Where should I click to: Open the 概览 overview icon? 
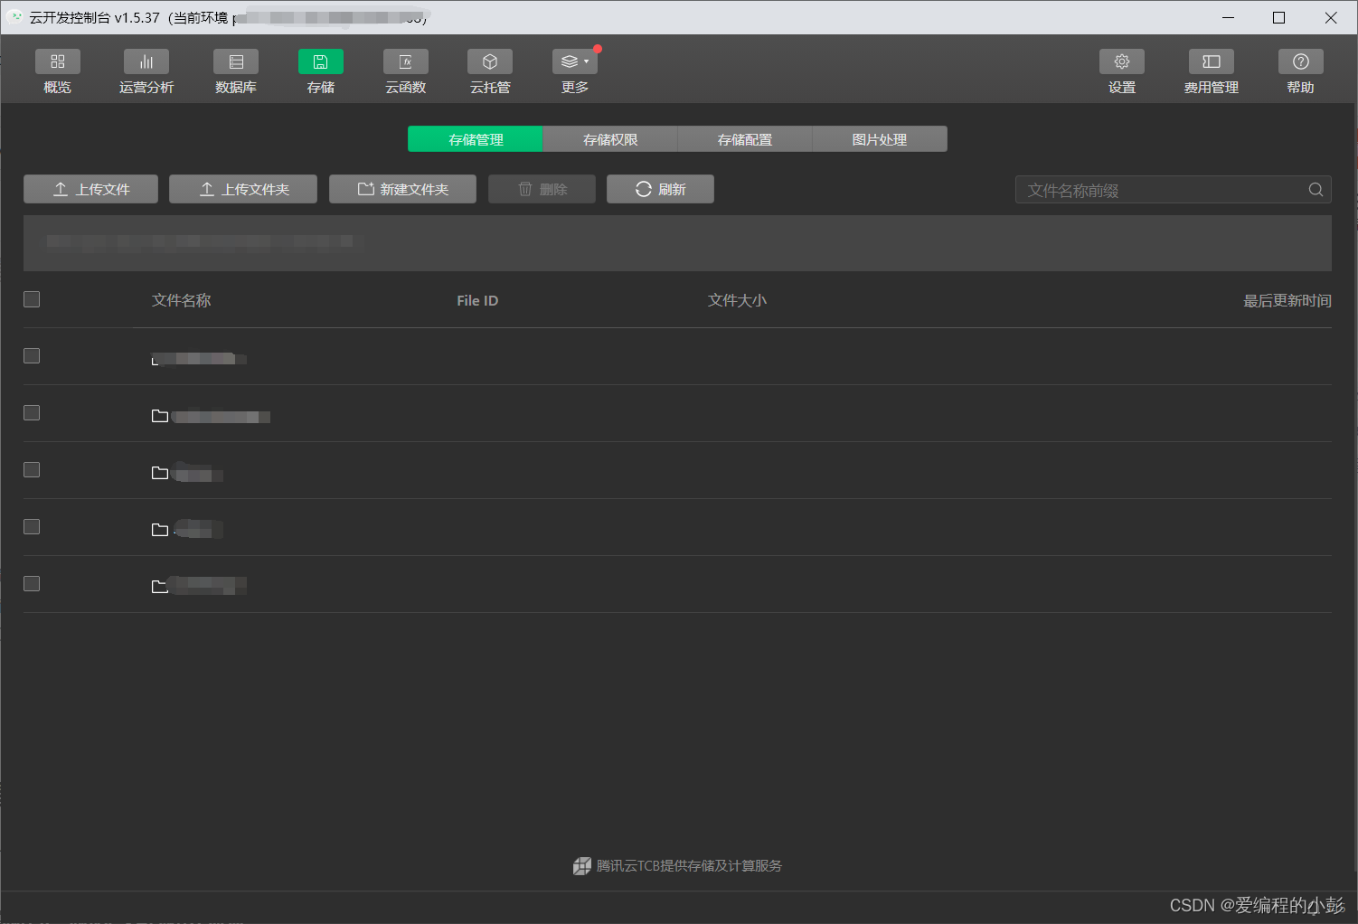pos(58,61)
